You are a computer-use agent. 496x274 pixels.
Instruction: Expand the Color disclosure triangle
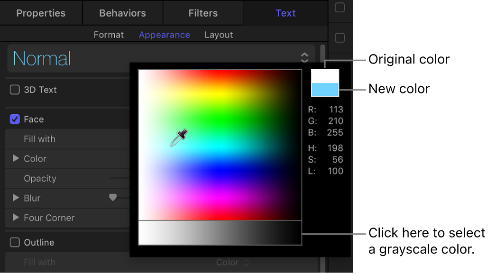click(16, 159)
